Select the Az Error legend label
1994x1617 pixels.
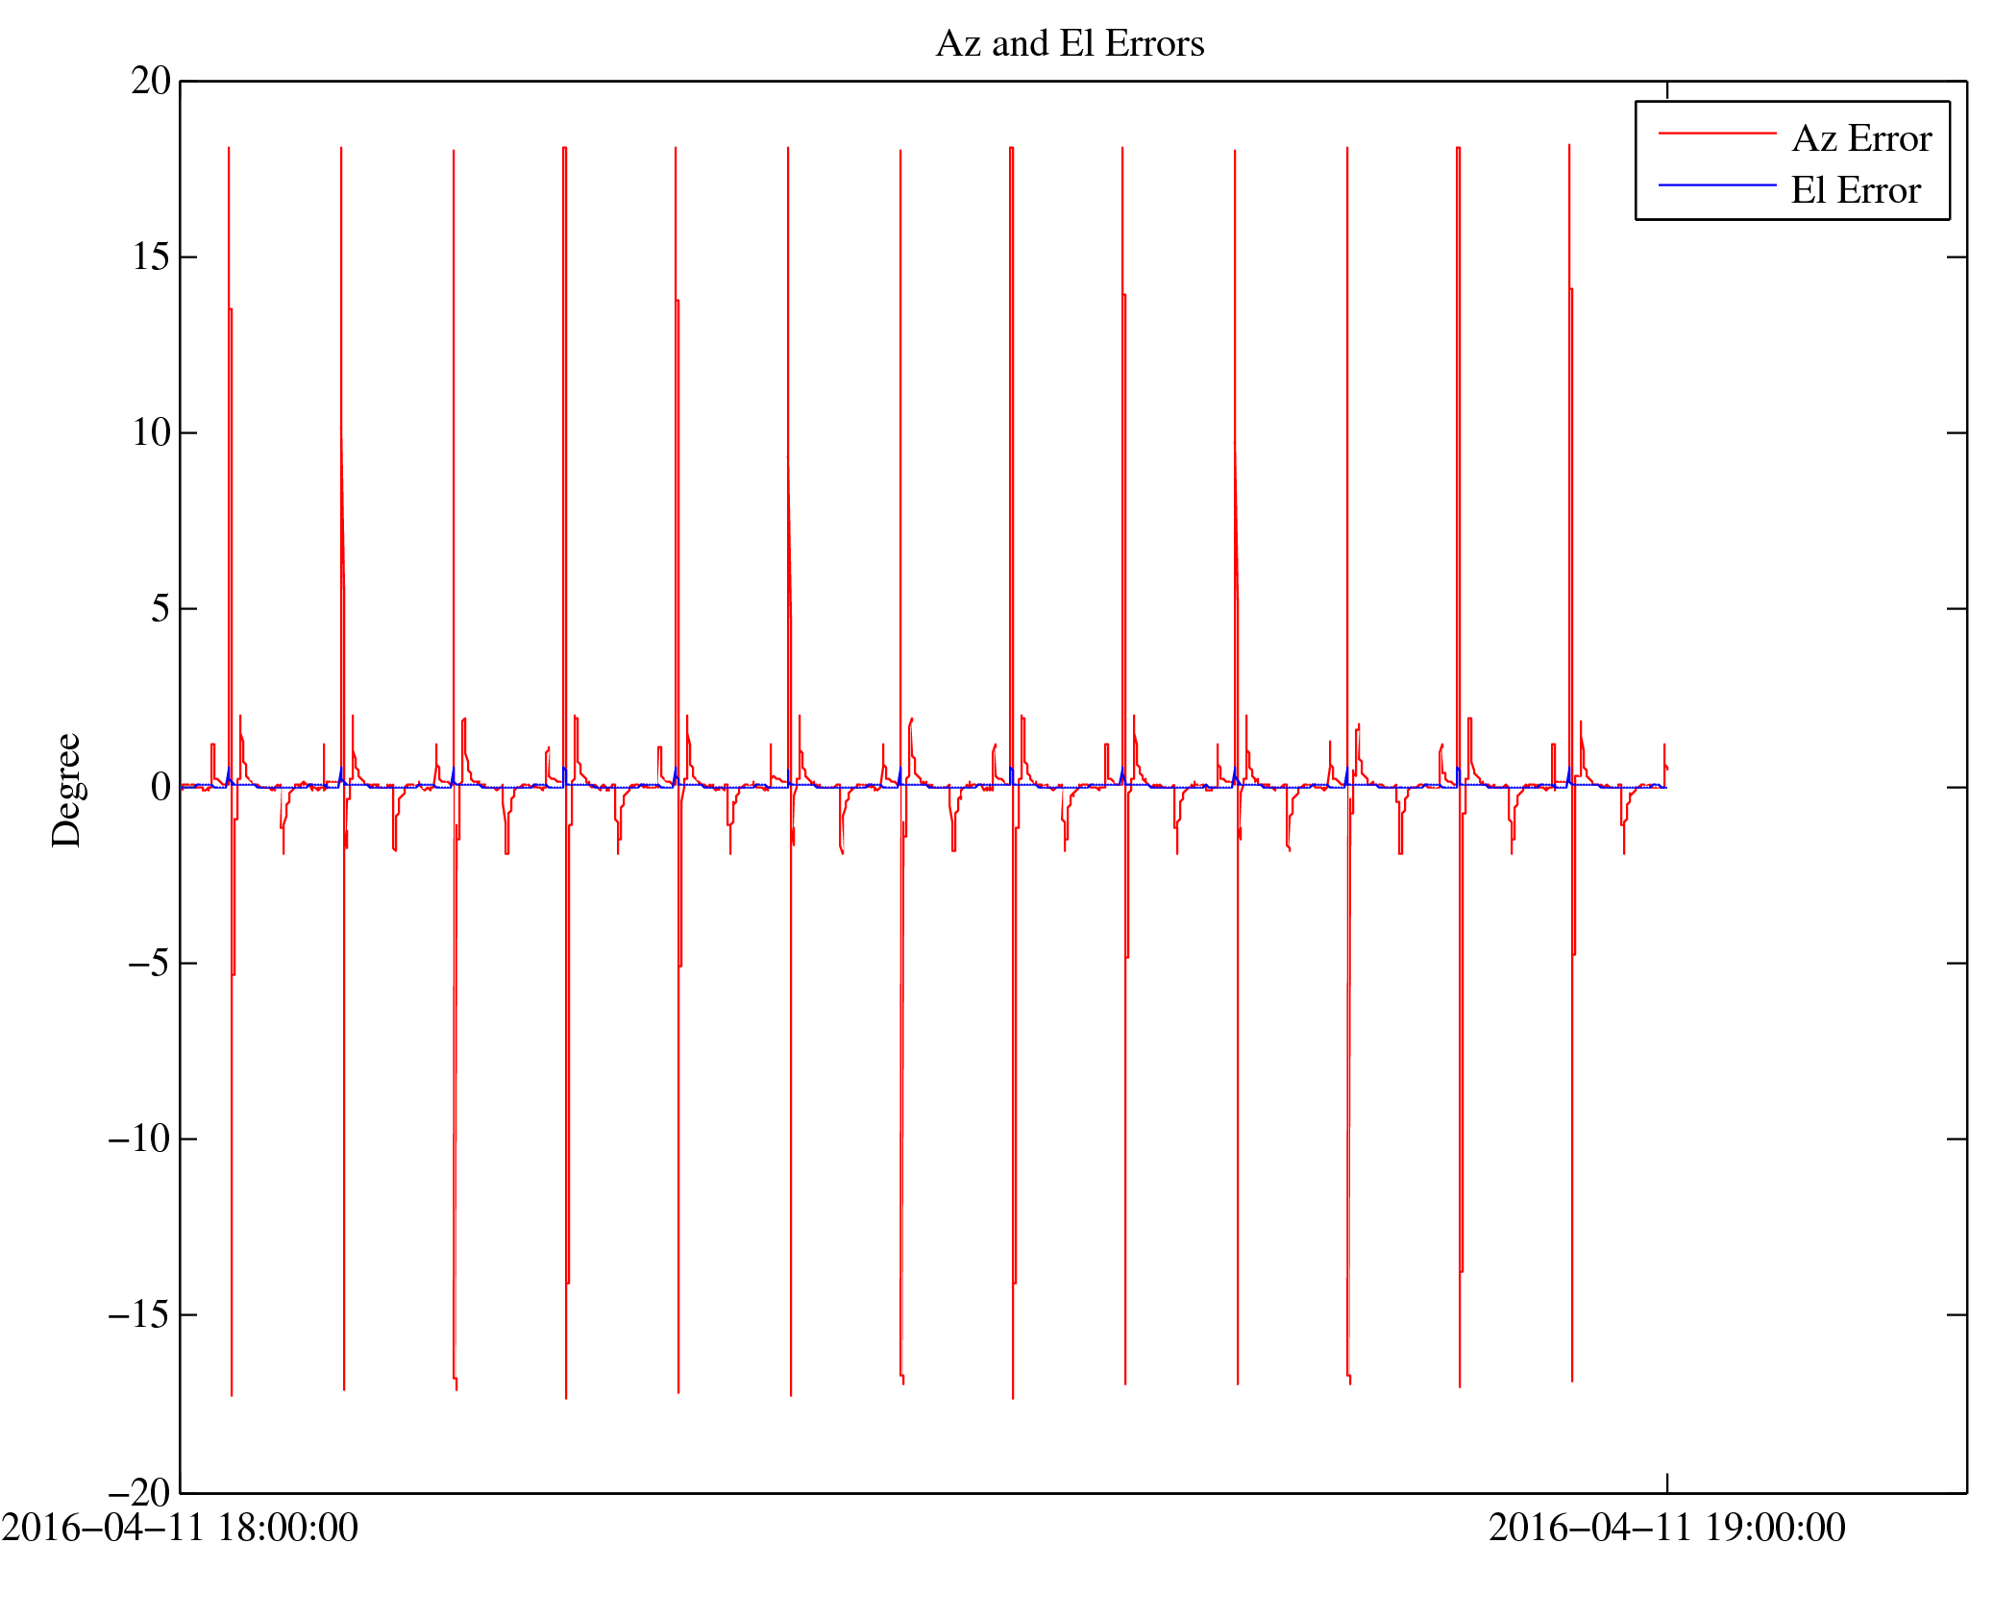click(x=1860, y=139)
